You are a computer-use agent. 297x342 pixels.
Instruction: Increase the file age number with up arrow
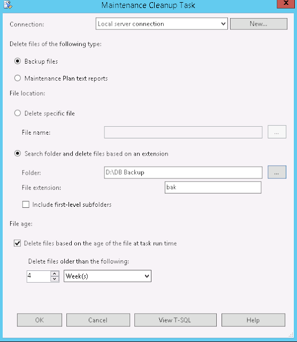pyautogui.click(x=55, y=274)
